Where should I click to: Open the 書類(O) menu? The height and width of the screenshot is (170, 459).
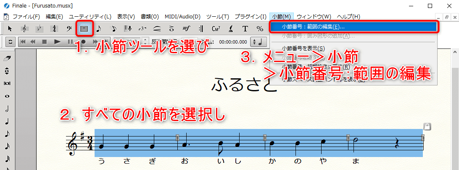150,17
